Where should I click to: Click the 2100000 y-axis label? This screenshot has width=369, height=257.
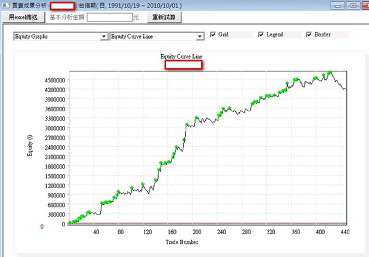55,157
